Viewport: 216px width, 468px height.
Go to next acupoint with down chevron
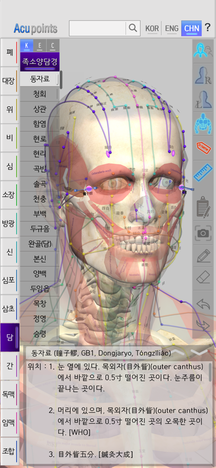(200, 352)
